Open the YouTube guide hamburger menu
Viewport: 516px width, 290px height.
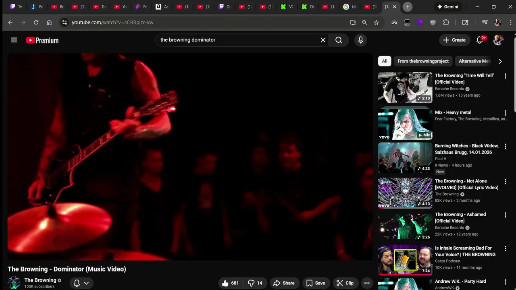[x=14, y=40]
